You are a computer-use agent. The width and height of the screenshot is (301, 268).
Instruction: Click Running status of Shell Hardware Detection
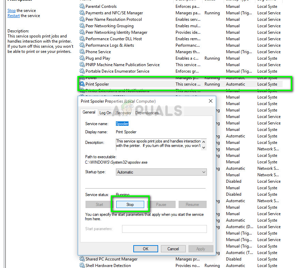(212, 266)
